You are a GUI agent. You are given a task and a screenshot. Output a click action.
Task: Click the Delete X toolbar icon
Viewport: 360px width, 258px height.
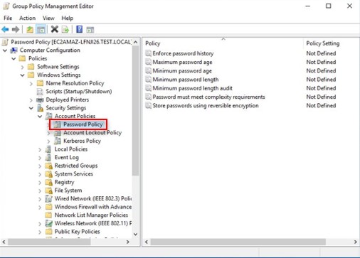(x=54, y=29)
